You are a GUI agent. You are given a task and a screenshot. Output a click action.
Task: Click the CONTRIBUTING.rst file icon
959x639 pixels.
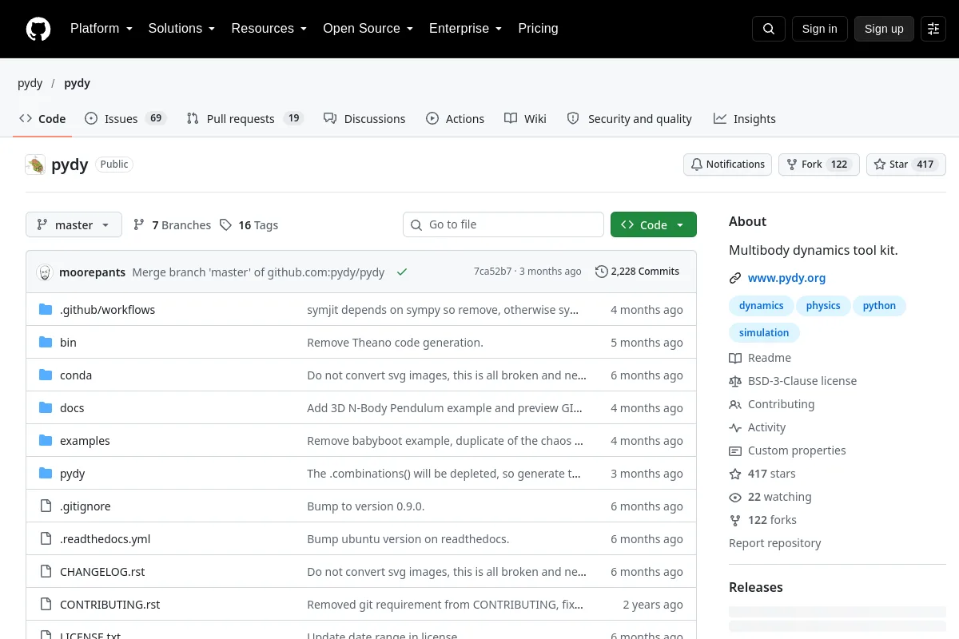coord(46,605)
